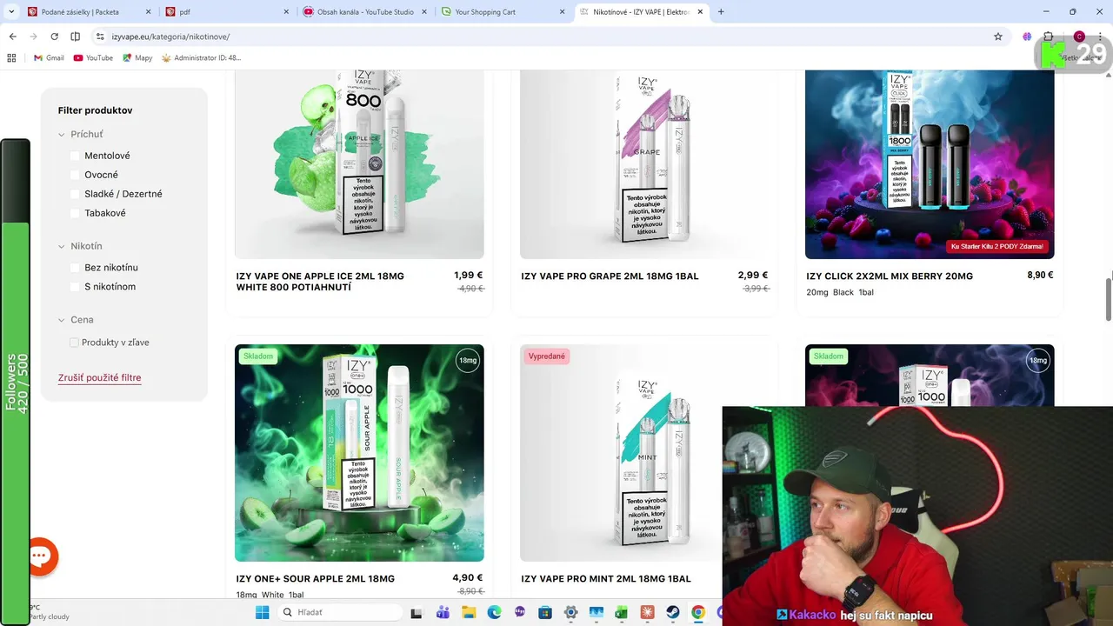Open the IZY VAPE PRO MINT product image

[x=621, y=453]
